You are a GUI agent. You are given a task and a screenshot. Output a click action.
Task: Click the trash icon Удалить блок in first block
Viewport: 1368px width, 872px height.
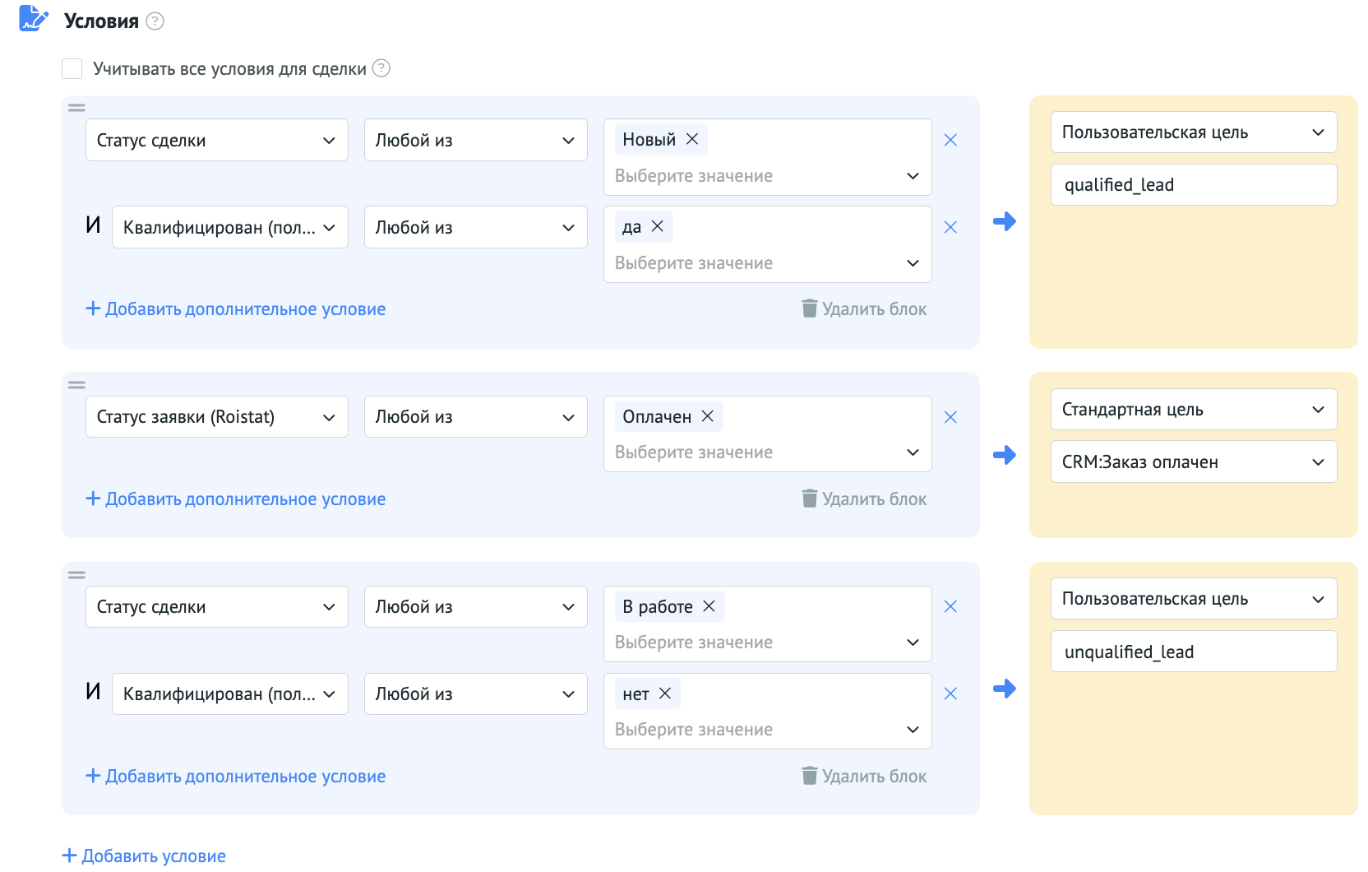809,308
